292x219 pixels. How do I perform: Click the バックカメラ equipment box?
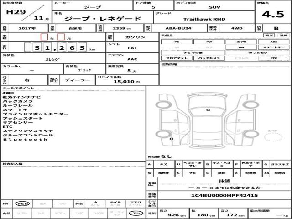[209, 58]
